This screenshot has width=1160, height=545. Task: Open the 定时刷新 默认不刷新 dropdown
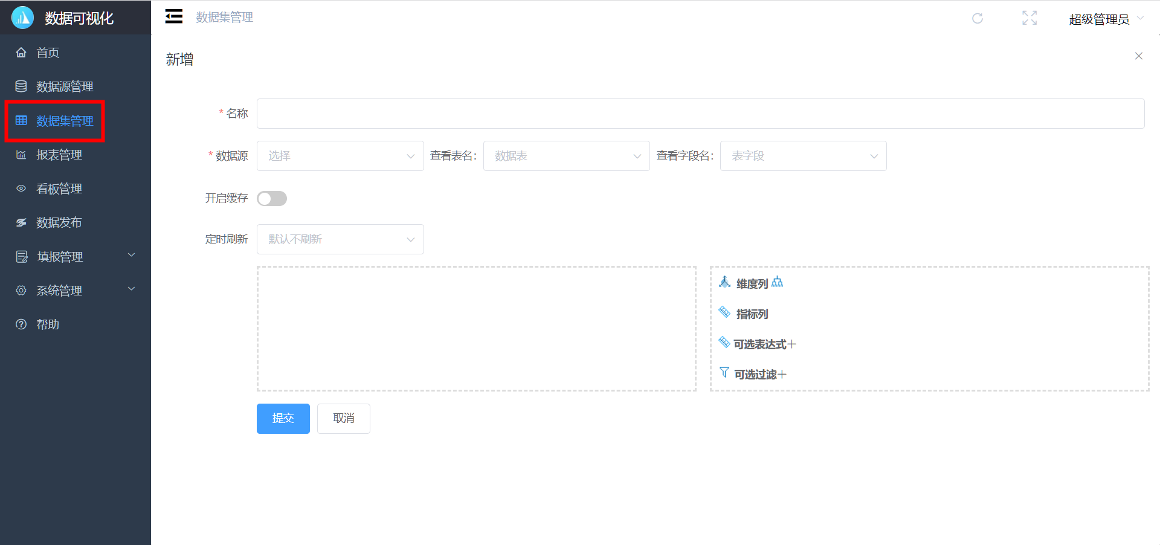[x=340, y=239]
